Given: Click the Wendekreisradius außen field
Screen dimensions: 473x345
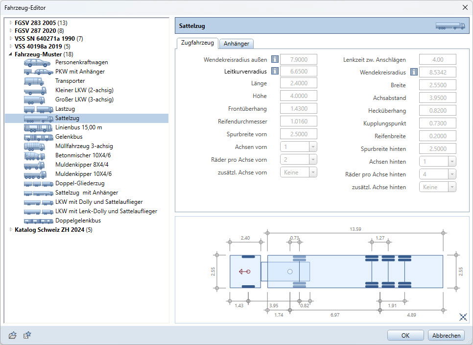Looking at the screenshot, I should tap(299, 59).
